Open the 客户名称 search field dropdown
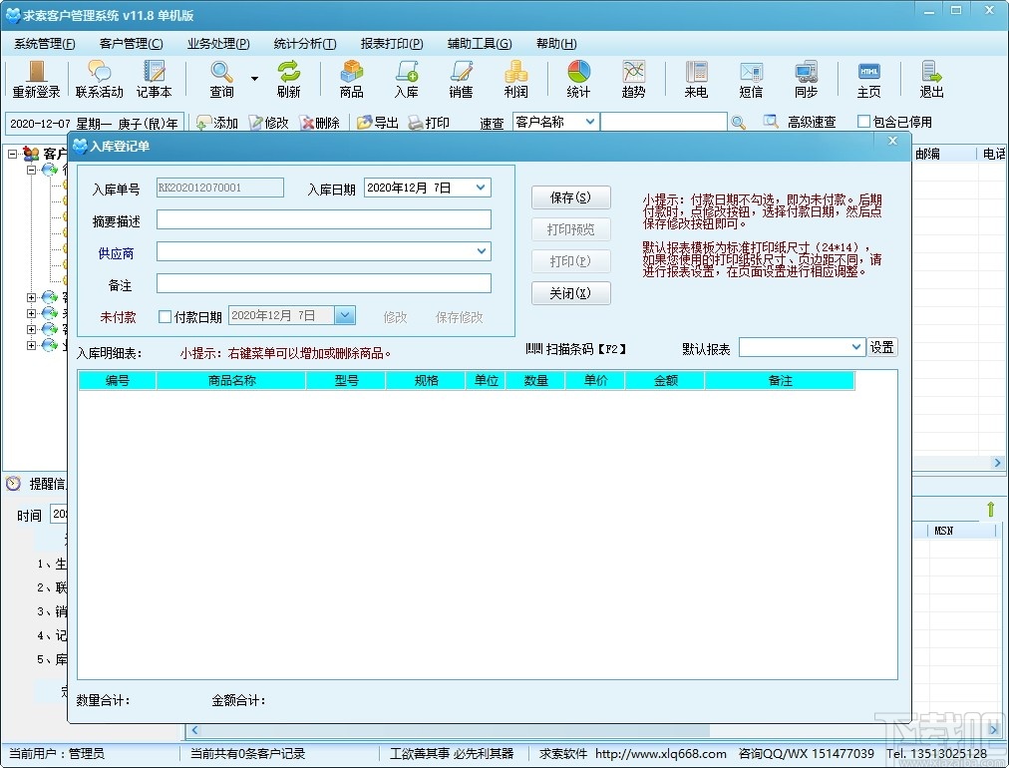The height and width of the screenshot is (768, 1009). click(x=589, y=121)
